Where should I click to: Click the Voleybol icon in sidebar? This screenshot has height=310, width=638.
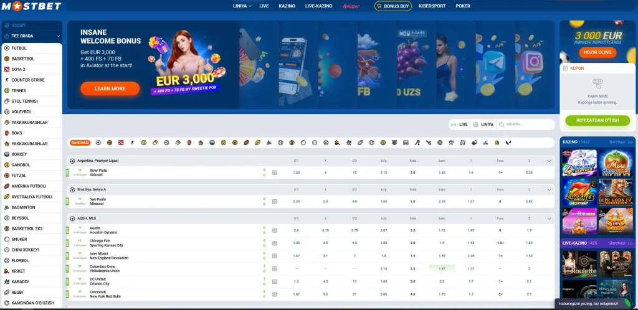(x=7, y=111)
